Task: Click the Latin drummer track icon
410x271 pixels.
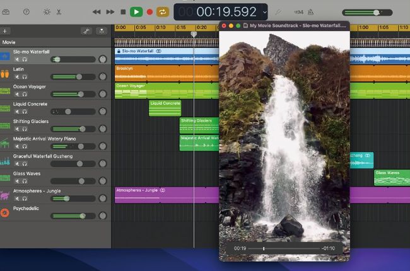Action: [5, 72]
